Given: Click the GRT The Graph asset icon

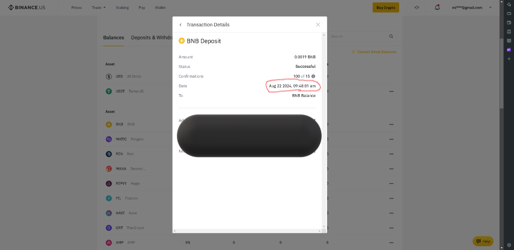Looking at the screenshot, I should (x=109, y=228).
